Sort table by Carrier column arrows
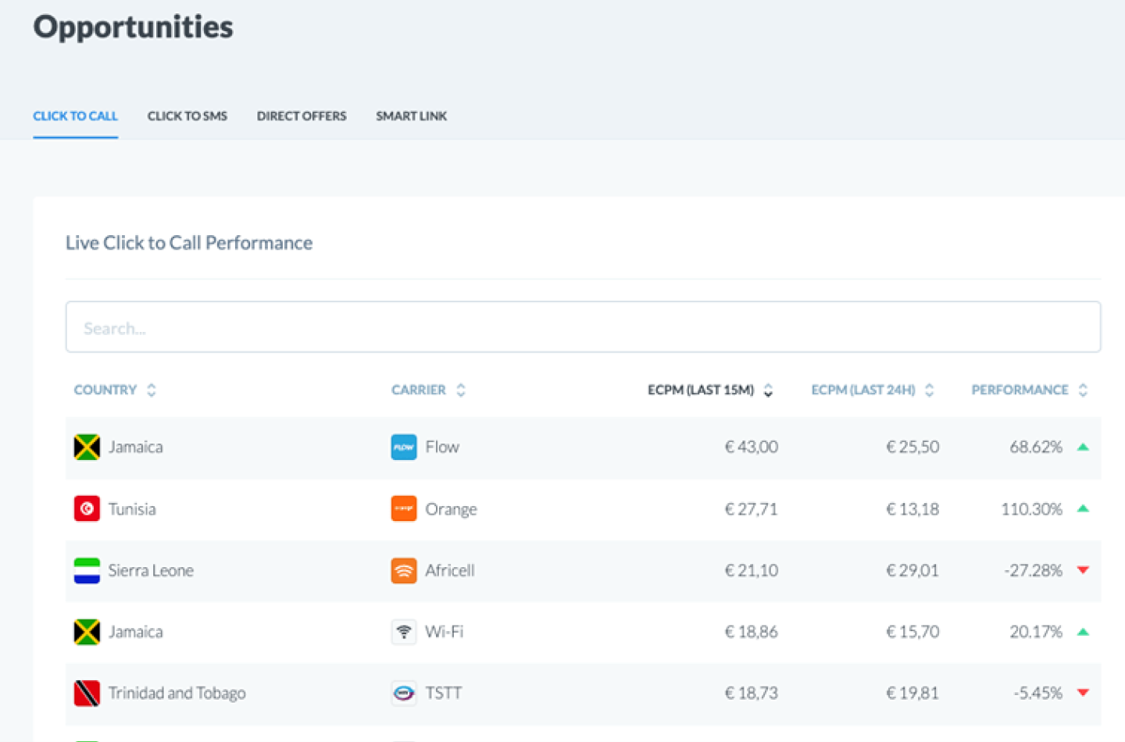The image size is (1125, 742). 461,391
